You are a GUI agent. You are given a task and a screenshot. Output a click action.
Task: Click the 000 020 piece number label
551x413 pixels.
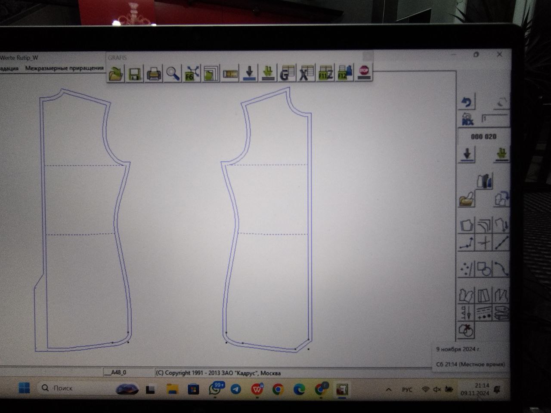[483, 136]
